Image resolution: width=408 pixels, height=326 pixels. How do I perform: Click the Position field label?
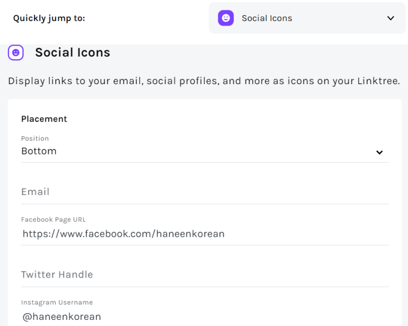tap(35, 138)
